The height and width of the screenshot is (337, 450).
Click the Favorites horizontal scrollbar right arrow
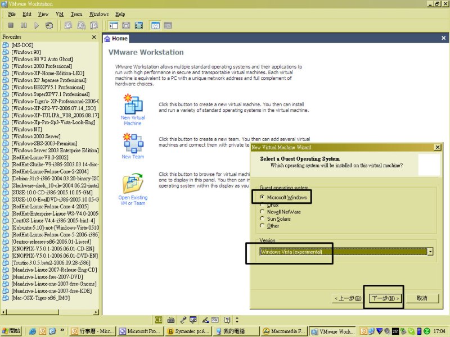coord(96,312)
